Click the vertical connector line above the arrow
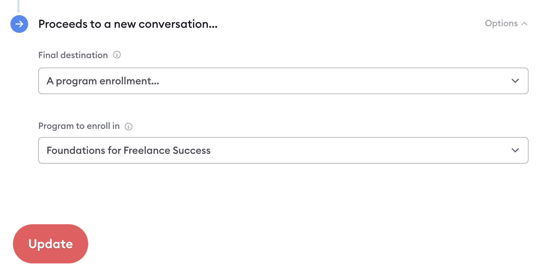 pos(18,6)
